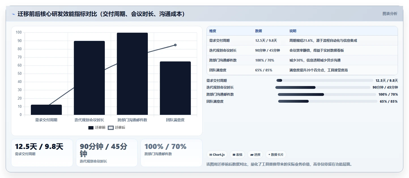
Task: Click the 100% / 70% table cell
Action: (x=265, y=60)
